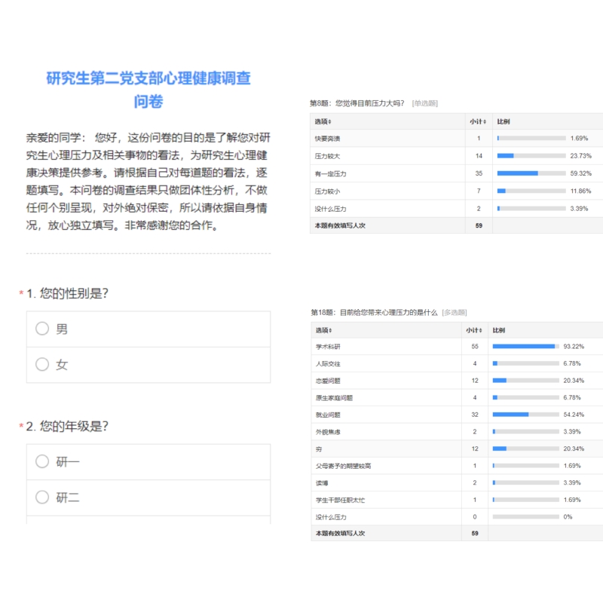This screenshot has height=603, width=603.
Task: Click the 就业问题 54.24% bar
Action: point(525,415)
